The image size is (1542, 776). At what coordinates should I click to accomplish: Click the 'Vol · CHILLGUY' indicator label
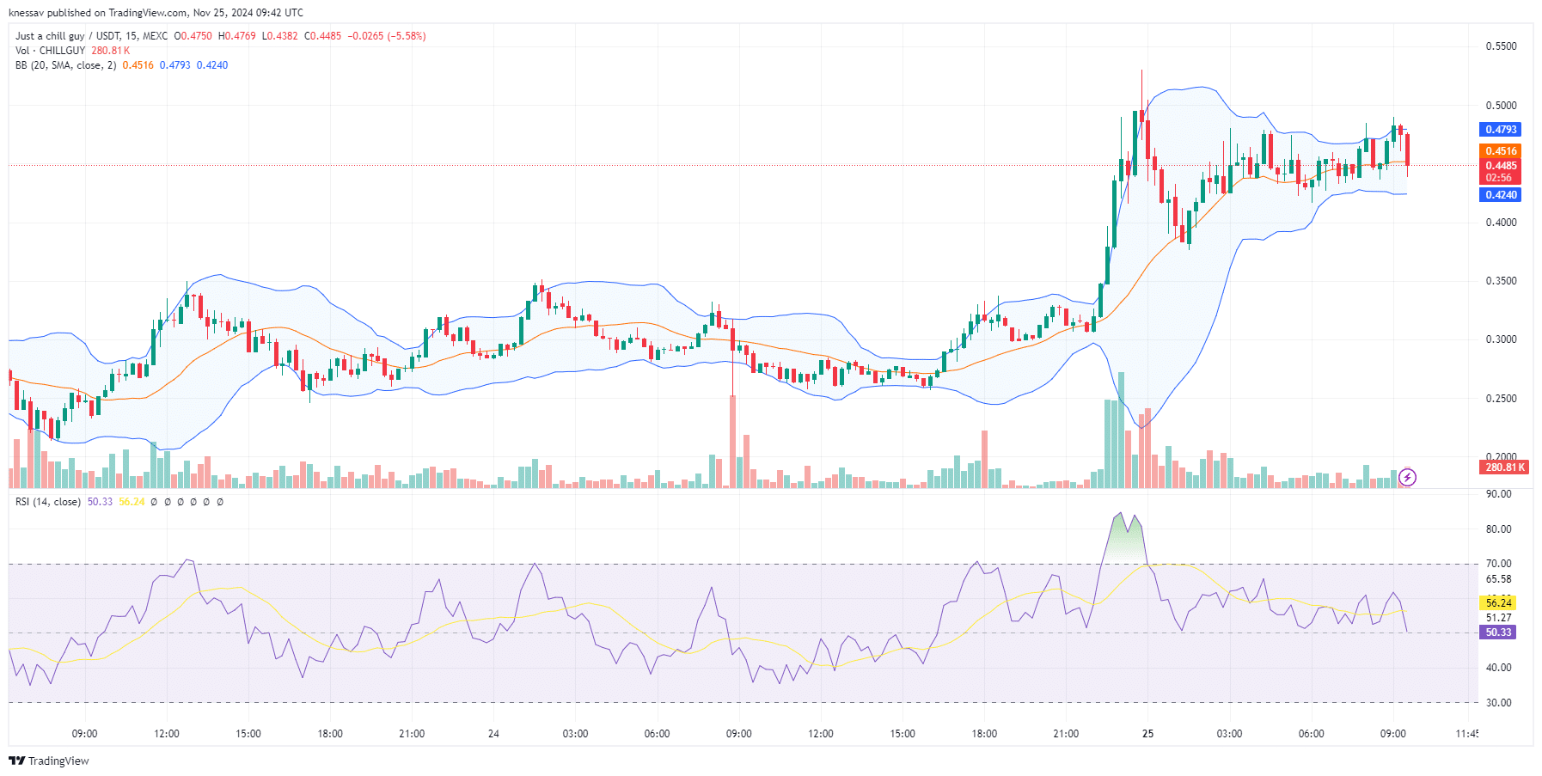[x=51, y=51]
